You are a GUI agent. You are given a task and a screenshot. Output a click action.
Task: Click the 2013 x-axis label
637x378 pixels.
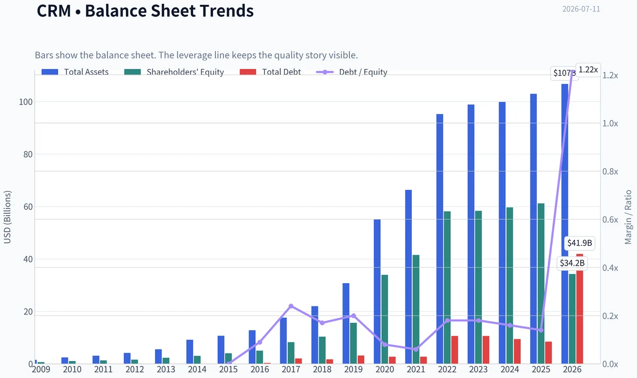(166, 369)
